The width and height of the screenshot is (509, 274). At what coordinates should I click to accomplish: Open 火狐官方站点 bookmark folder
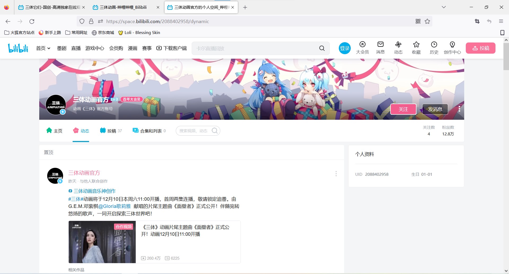click(x=20, y=33)
